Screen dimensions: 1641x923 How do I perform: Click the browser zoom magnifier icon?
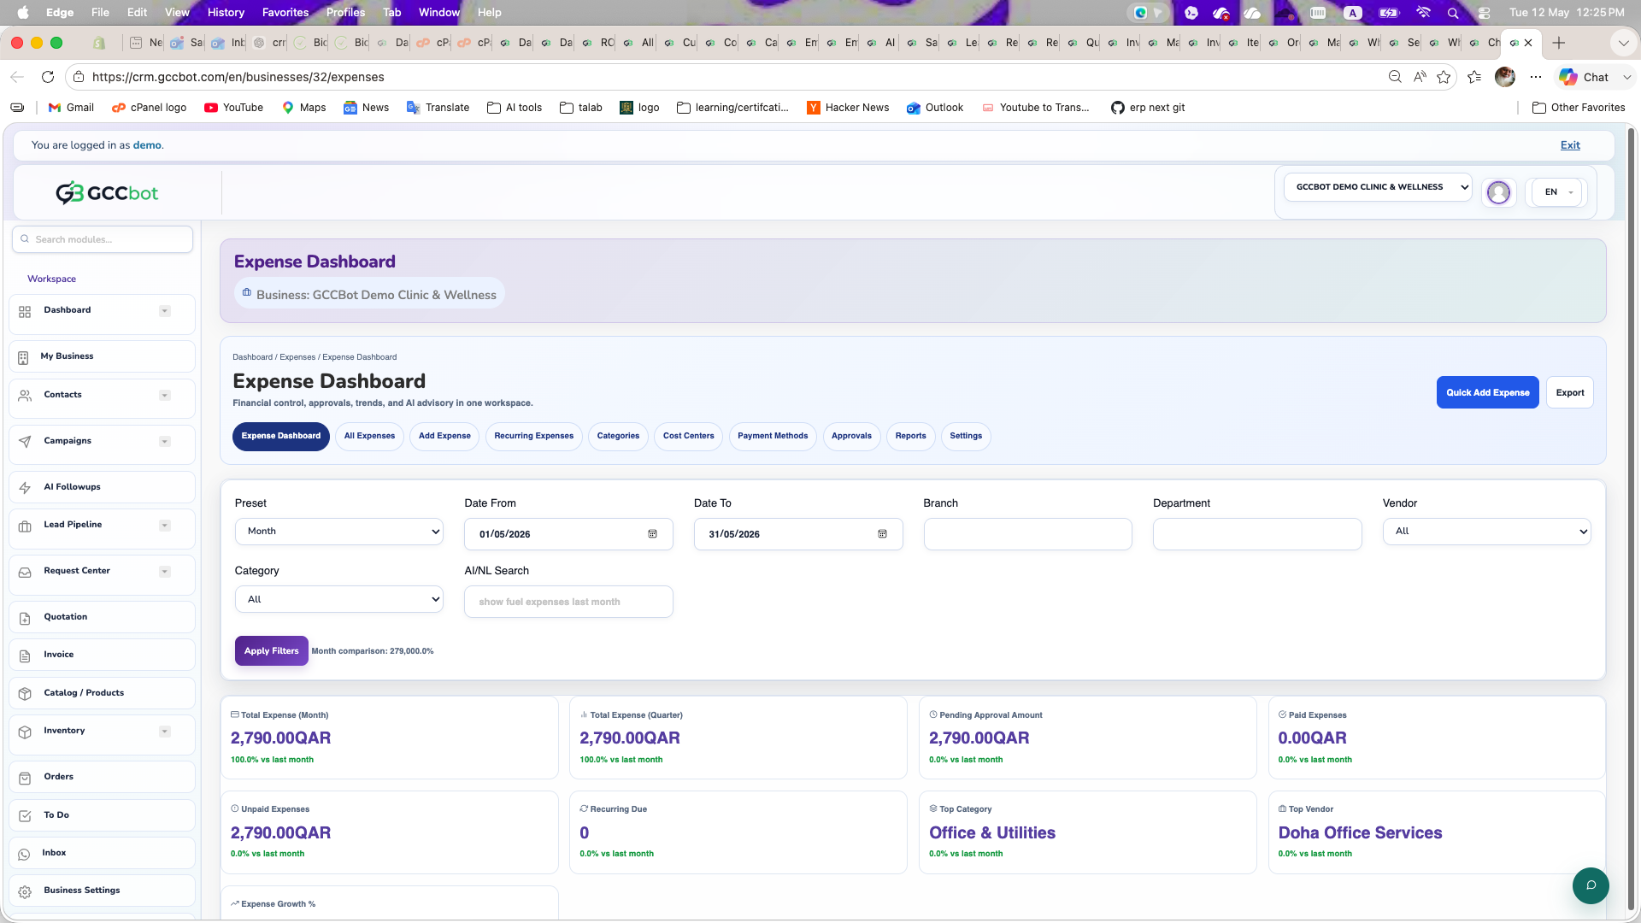[1395, 77]
